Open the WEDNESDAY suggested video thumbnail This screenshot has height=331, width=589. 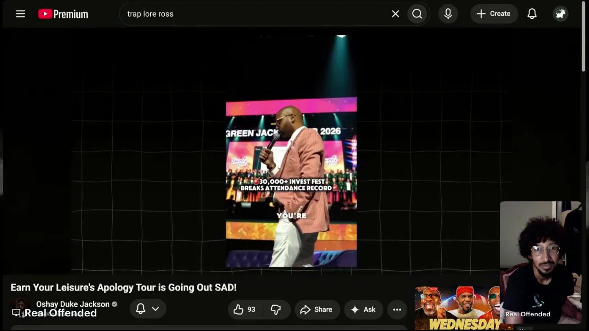457,308
